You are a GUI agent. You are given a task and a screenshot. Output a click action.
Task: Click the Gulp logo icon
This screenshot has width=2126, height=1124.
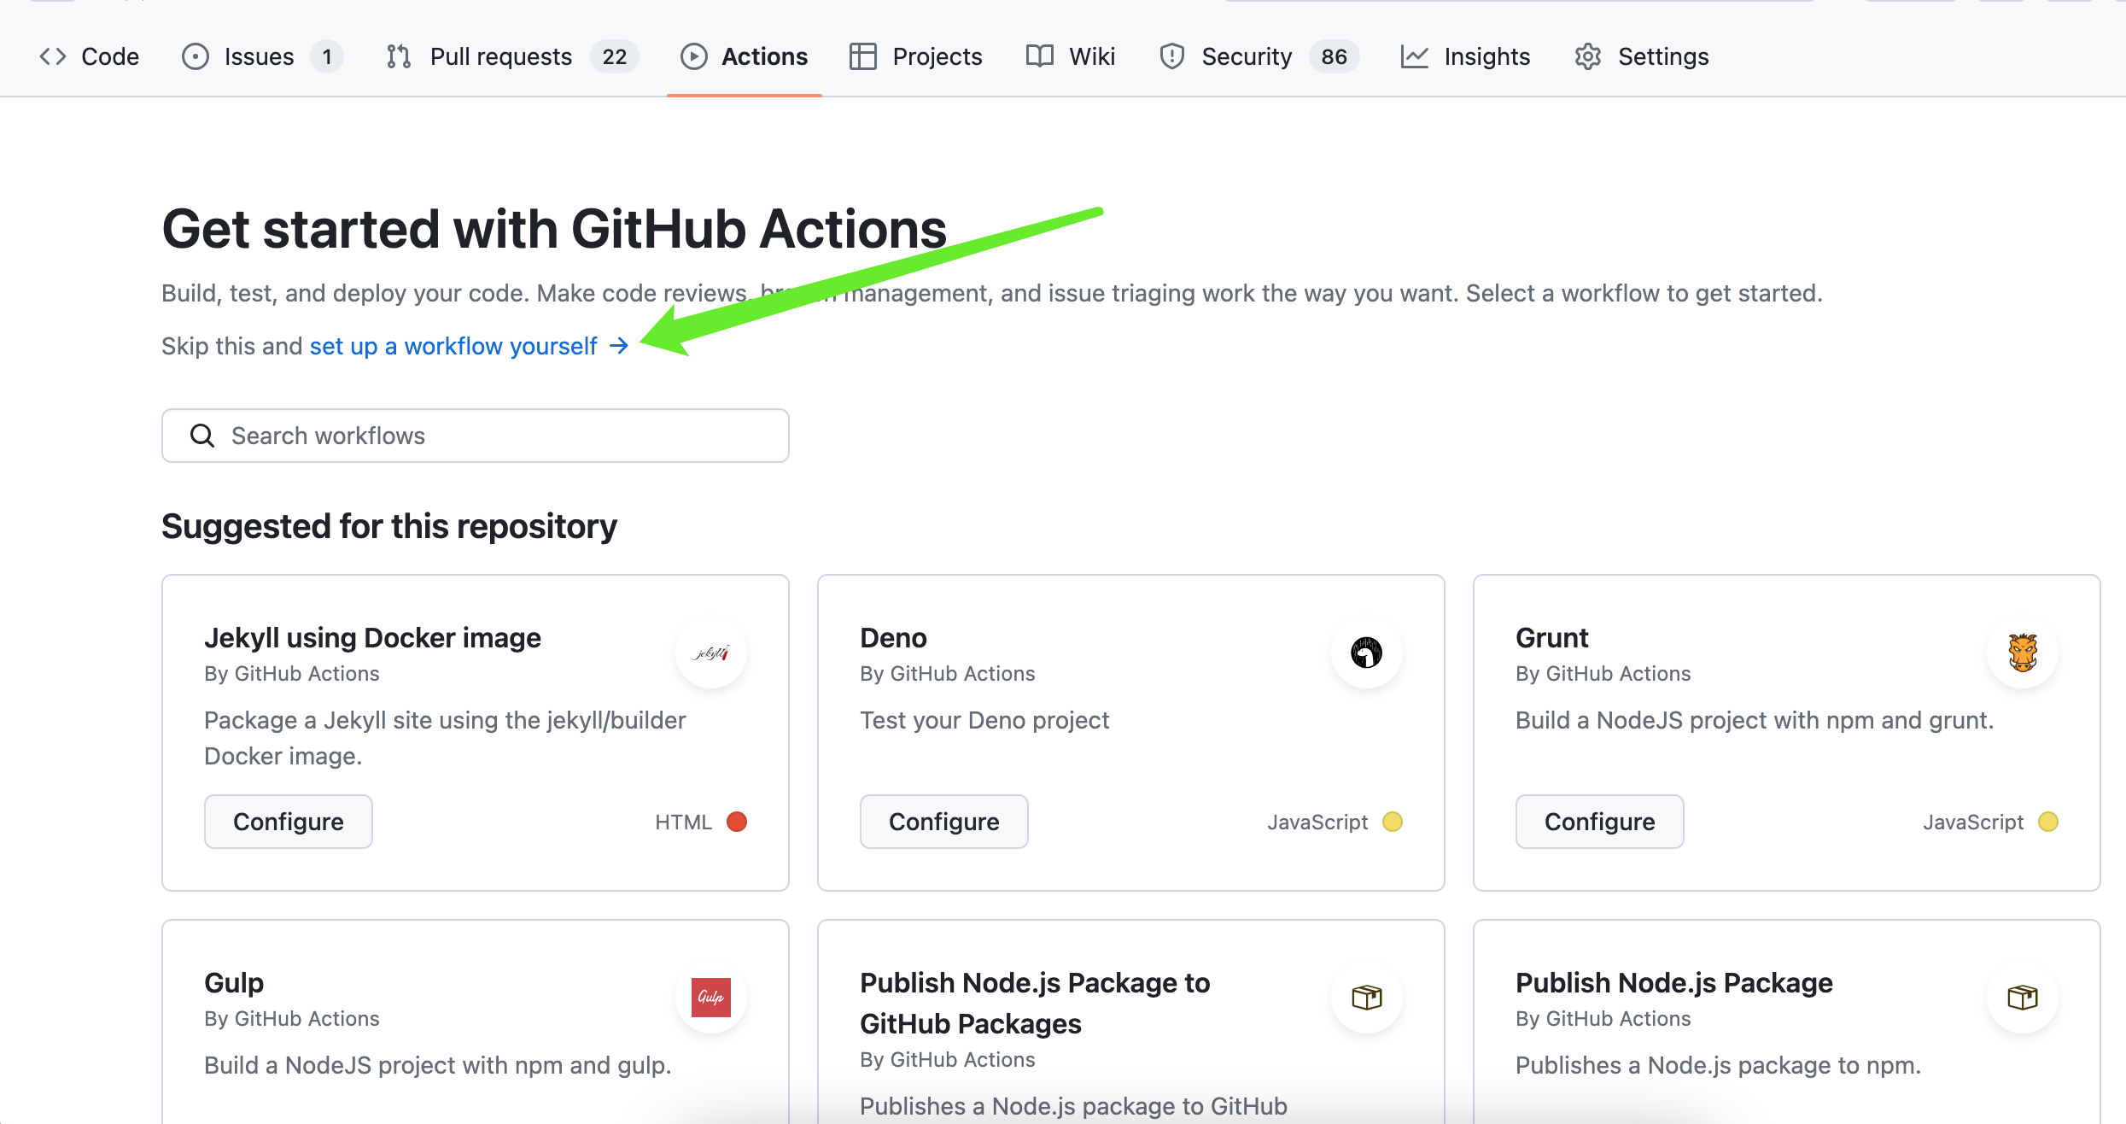click(x=711, y=998)
